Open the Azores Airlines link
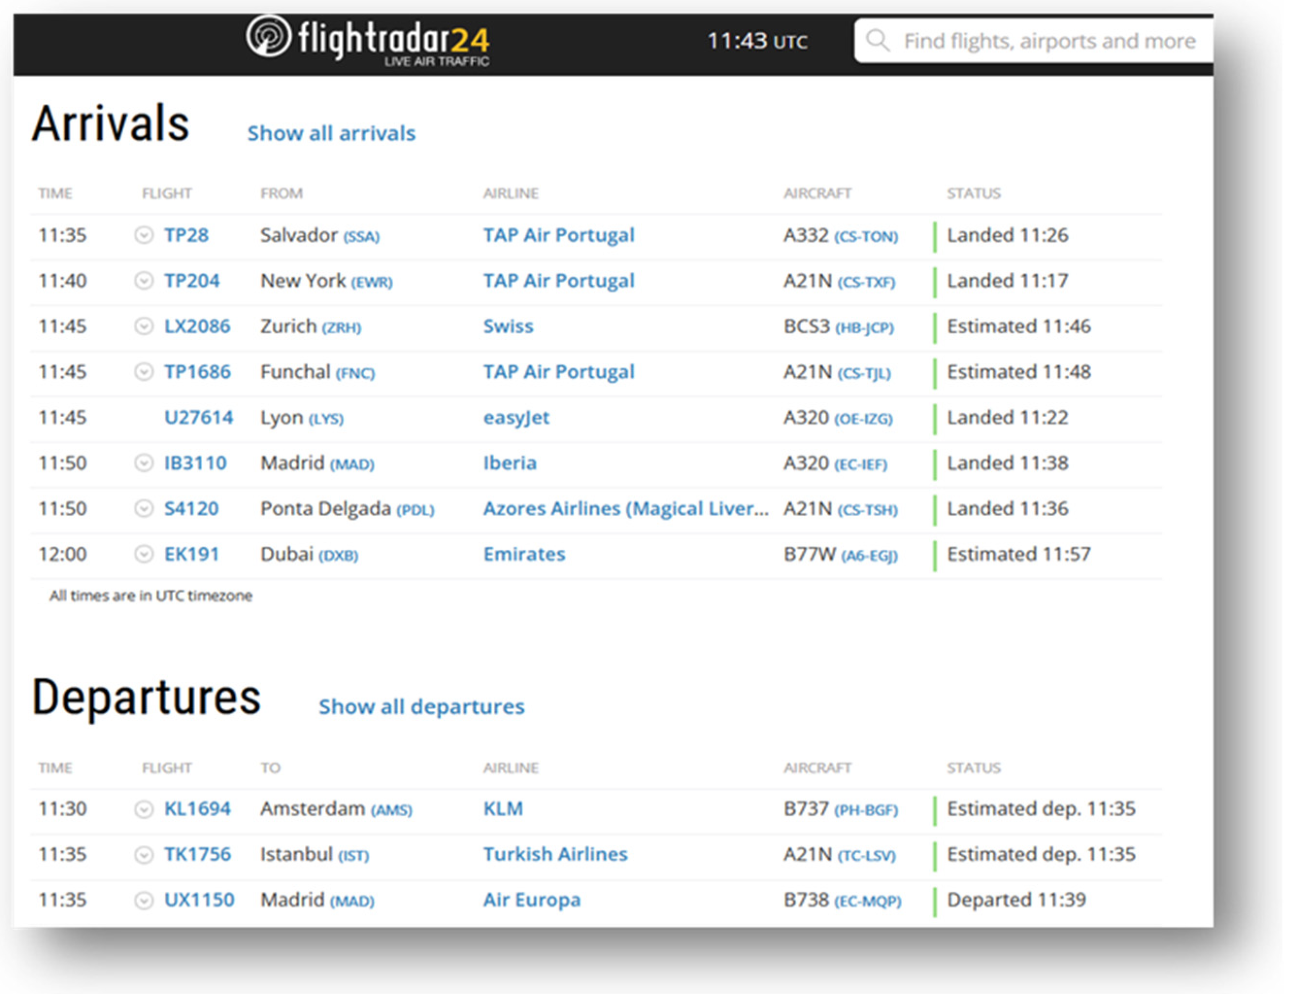 625,508
